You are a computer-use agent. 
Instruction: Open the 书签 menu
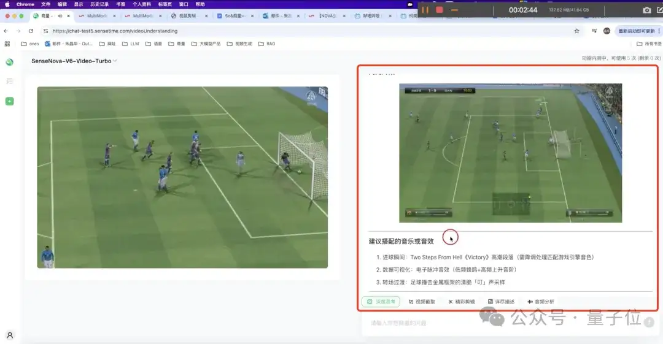click(x=120, y=4)
